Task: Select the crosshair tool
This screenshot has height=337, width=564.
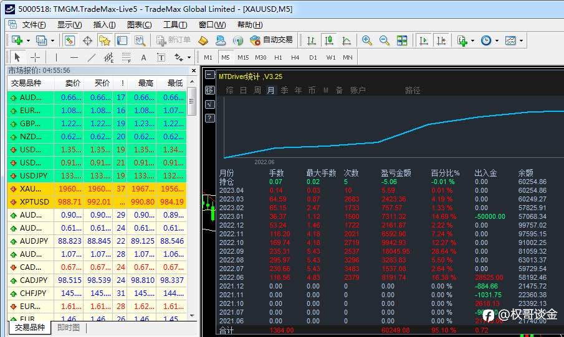Action: [36, 57]
